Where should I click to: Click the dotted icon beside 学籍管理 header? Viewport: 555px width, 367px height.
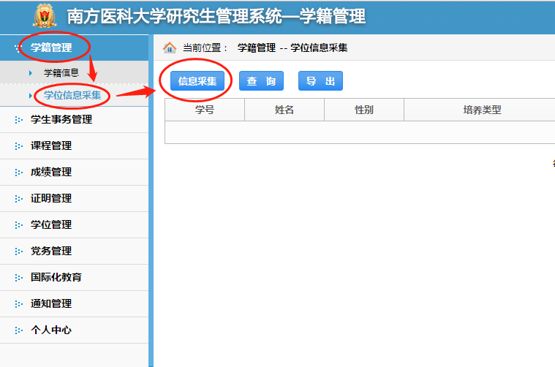[x=18, y=48]
